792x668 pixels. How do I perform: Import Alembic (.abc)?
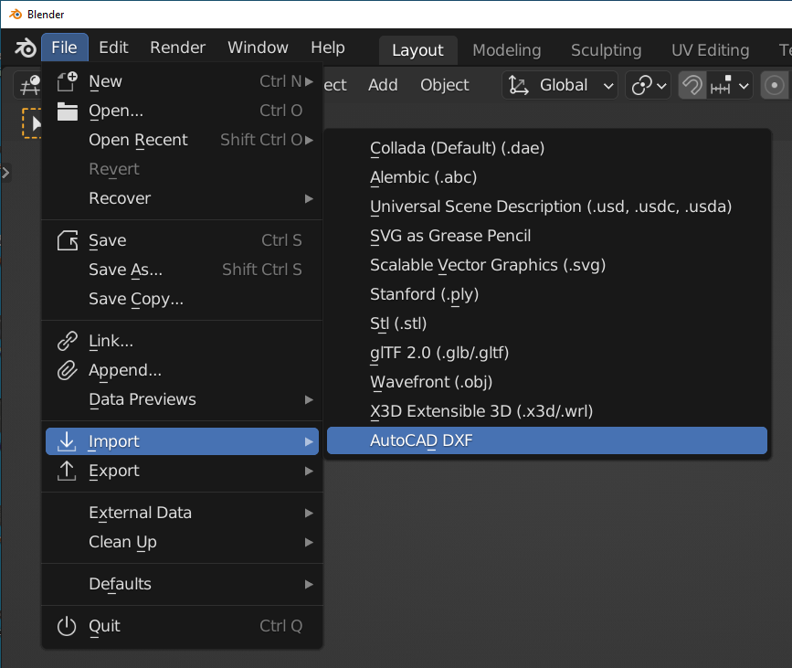click(x=547, y=177)
